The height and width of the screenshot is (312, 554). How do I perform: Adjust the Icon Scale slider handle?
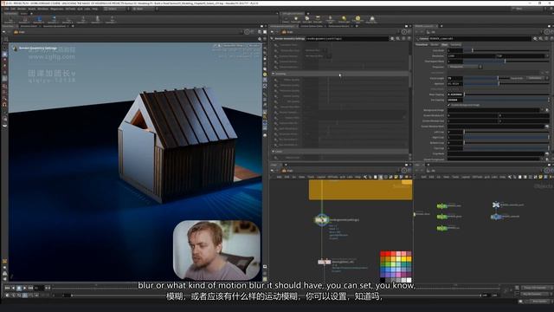click(473, 50)
